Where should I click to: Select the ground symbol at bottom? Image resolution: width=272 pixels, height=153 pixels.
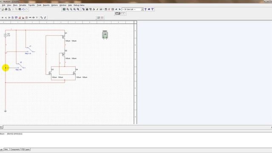tap(6, 111)
